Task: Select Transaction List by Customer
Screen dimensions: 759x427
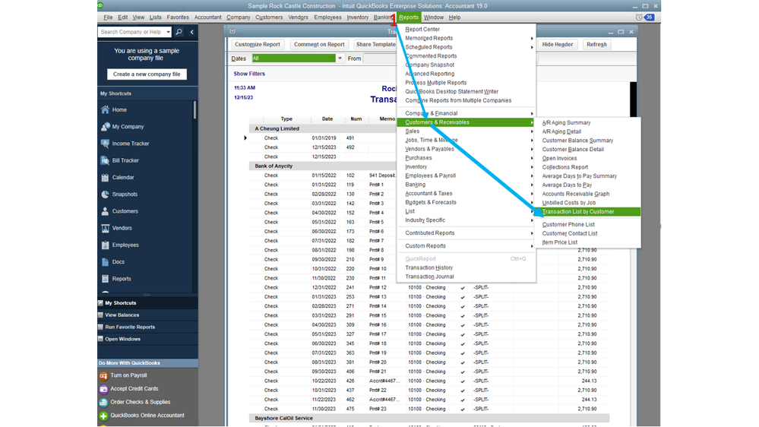Action: click(x=587, y=212)
